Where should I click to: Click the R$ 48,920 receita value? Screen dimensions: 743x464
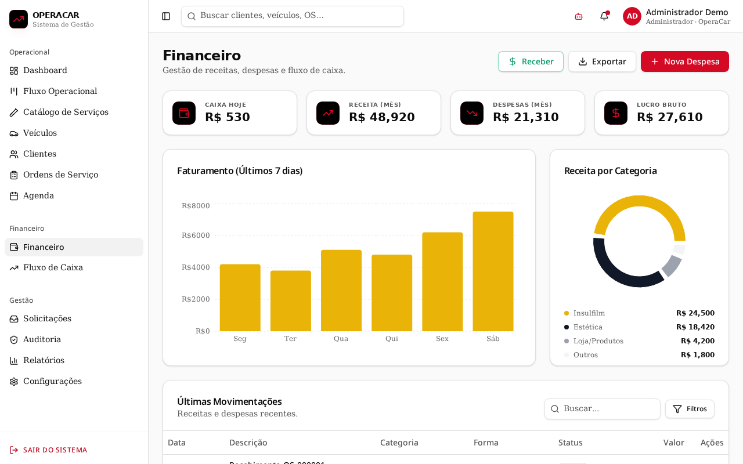coord(382,117)
